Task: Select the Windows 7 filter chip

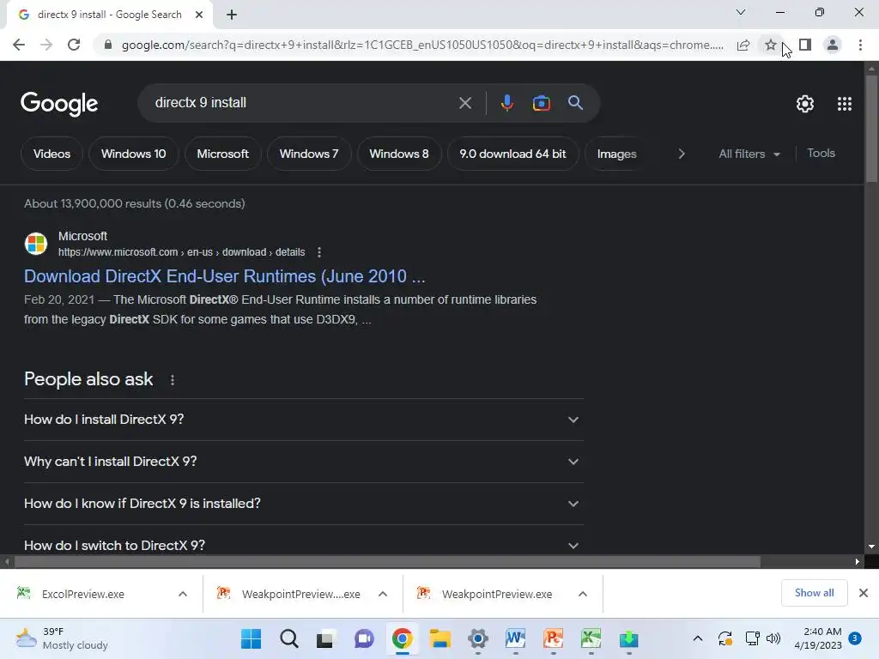Action: coord(309,154)
